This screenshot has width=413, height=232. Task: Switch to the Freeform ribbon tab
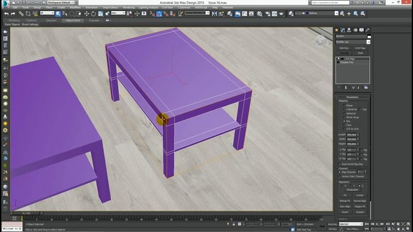point(32,20)
